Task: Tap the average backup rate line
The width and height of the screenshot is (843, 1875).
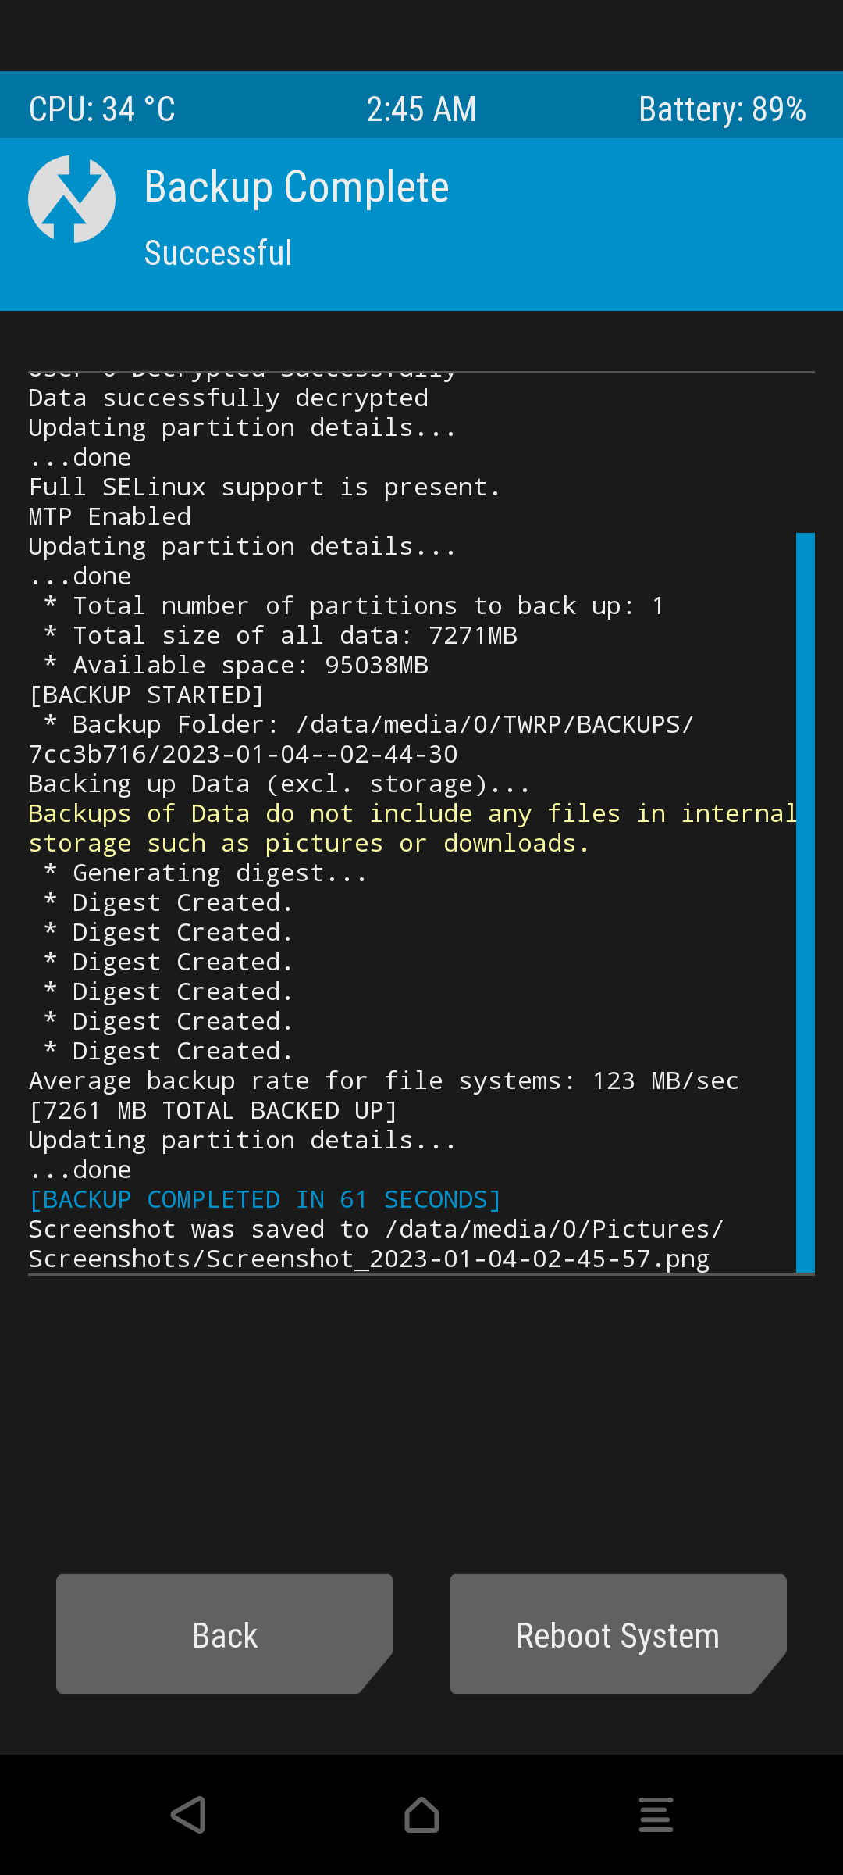Action: pyautogui.click(x=384, y=1080)
